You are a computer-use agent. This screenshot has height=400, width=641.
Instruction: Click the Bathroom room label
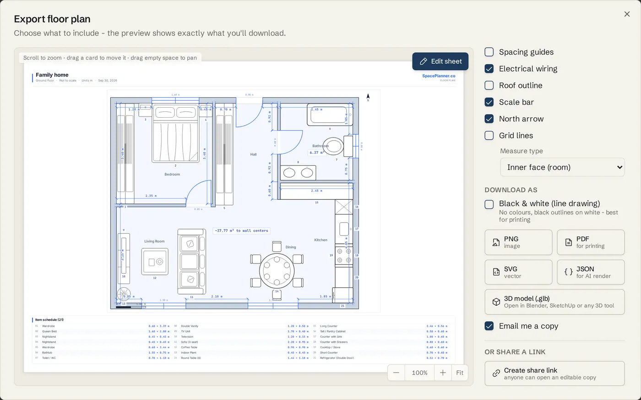pos(320,146)
